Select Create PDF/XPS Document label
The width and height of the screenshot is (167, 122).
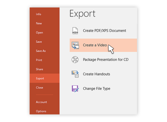(x=104, y=31)
